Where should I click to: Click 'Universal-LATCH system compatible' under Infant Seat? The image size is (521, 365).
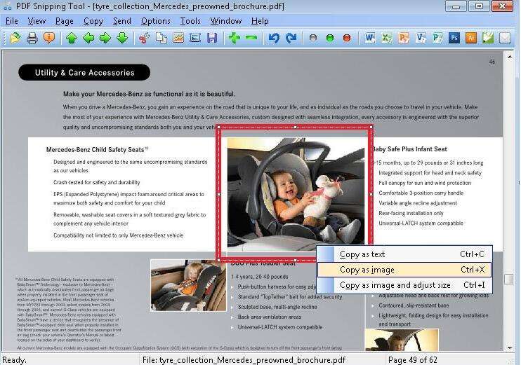click(421, 223)
